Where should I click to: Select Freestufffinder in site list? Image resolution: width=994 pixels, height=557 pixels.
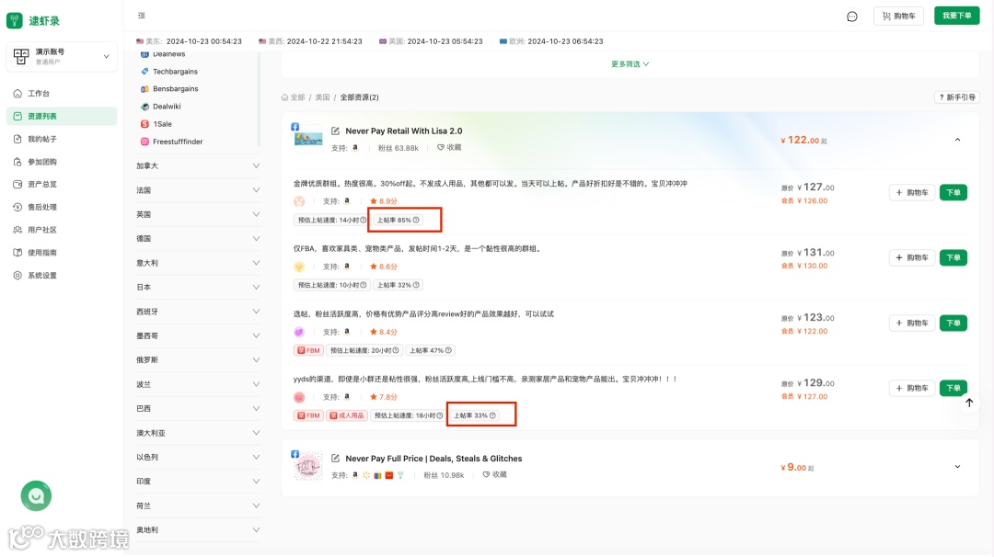[x=178, y=142]
